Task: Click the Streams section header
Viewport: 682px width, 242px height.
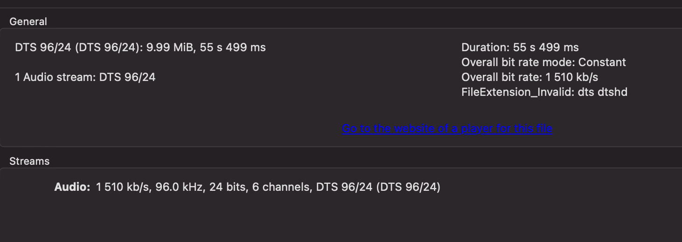Action: click(29, 161)
